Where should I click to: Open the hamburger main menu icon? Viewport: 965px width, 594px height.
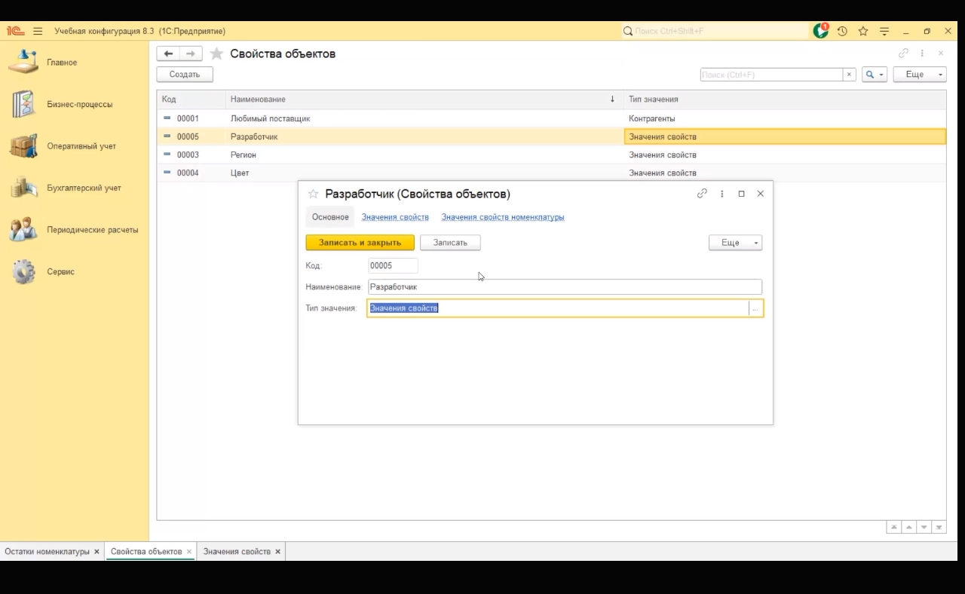point(38,31)
